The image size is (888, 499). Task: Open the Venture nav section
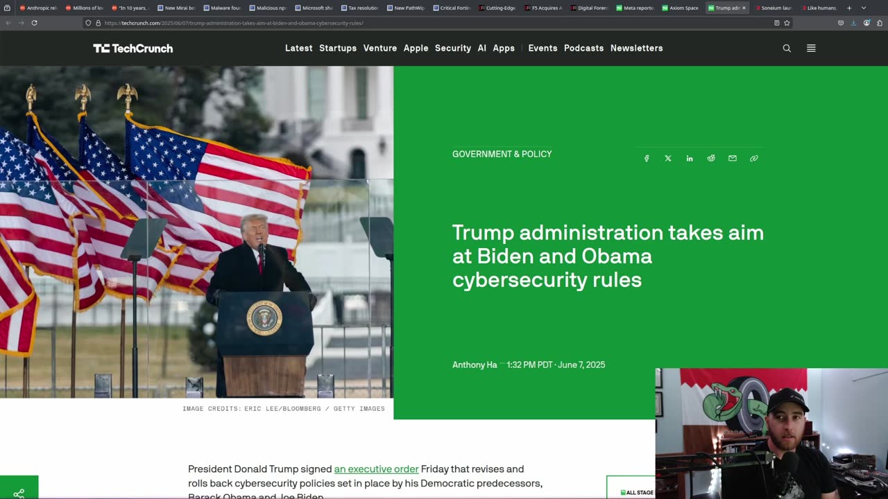pyautogui.click(x=380, y=48)
